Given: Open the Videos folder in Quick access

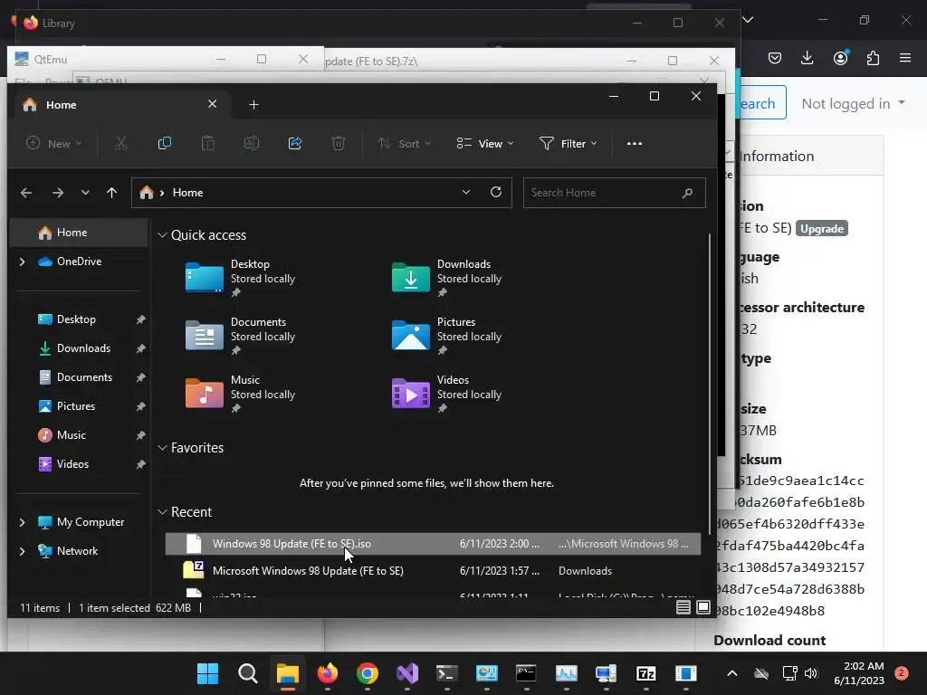Looking at the screenshot, I should pyautogui.click(x=447, y=394).
